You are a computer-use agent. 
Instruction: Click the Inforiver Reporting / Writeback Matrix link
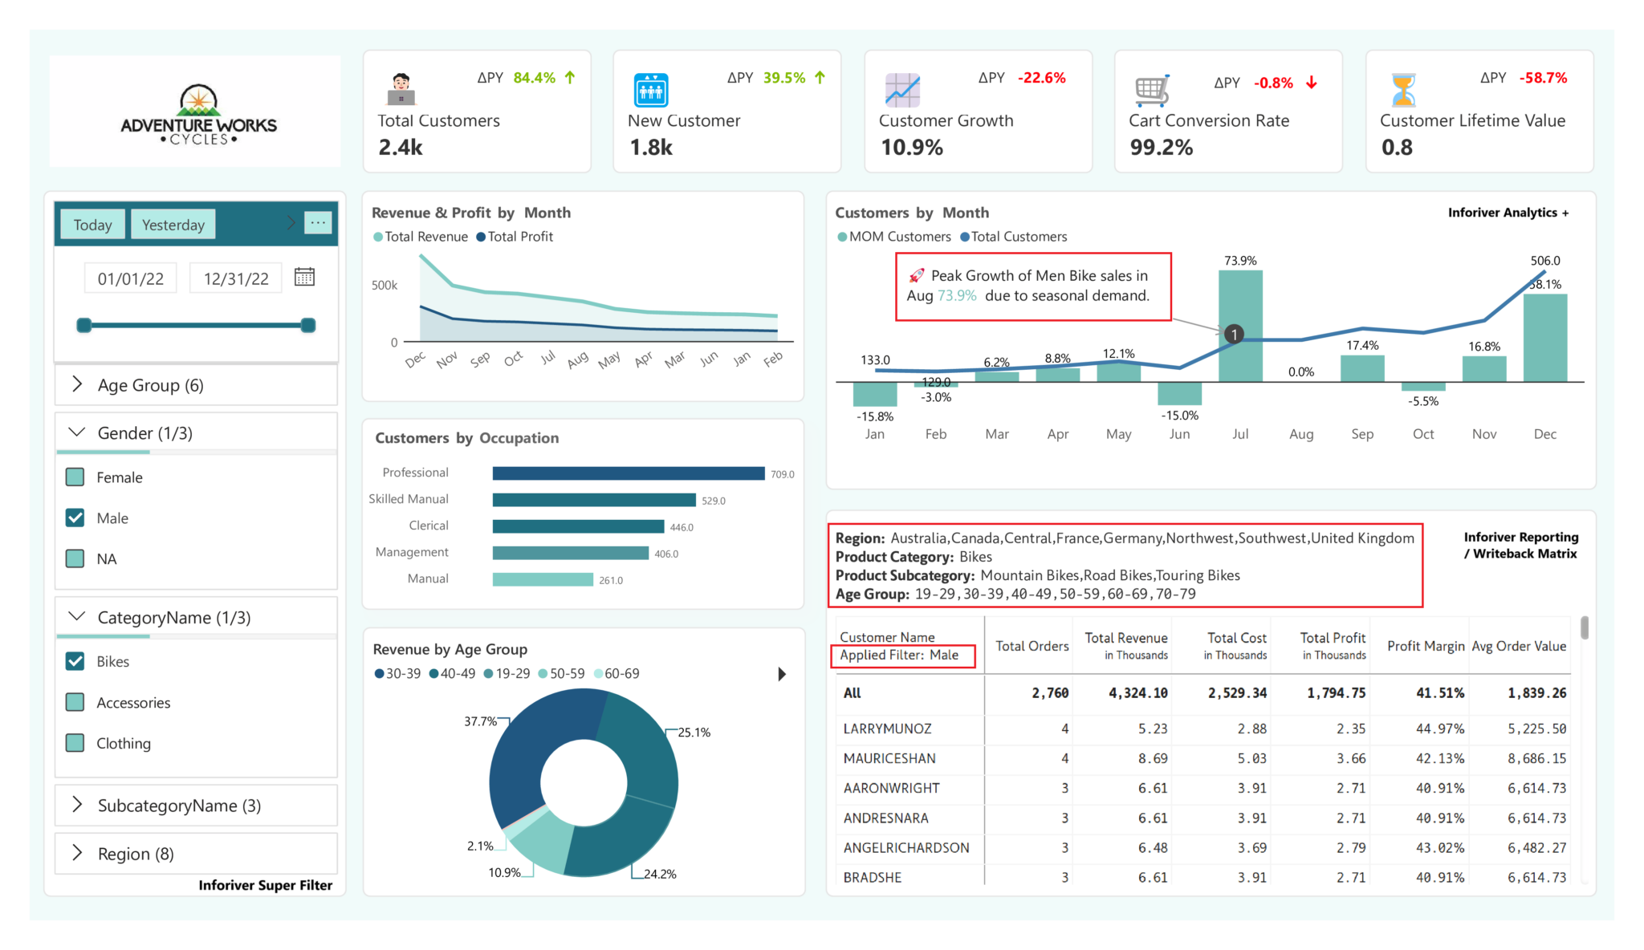[1520, 545]
